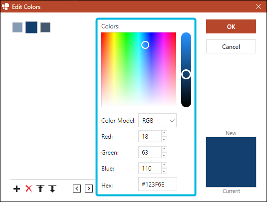Image resolution: width=267 pixels, height=202 pixels.
Task: Click the Edit Colors app icon in title bar
Action: (x=5, y=6)
